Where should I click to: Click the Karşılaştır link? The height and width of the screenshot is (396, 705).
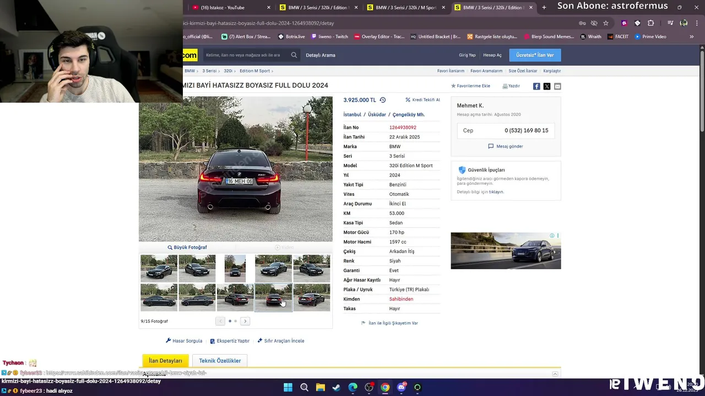coord(552,71)
